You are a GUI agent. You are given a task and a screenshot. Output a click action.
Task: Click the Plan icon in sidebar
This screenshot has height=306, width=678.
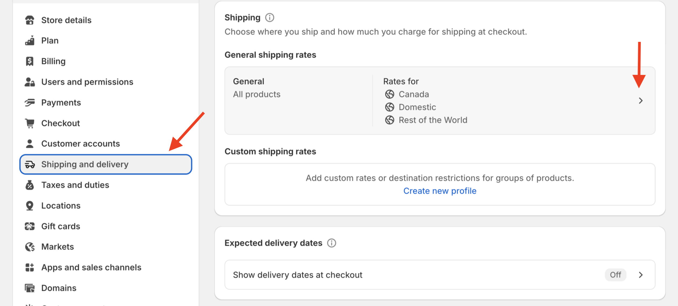[x=30, y=41]
